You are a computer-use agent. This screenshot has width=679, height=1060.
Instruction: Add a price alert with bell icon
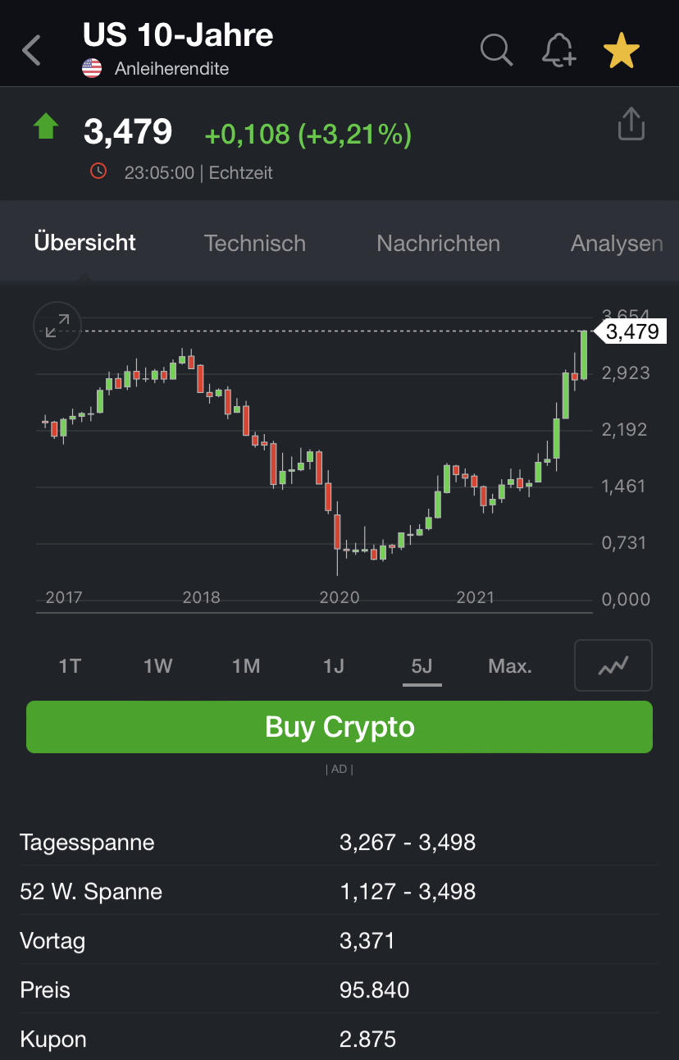(558, 51)
